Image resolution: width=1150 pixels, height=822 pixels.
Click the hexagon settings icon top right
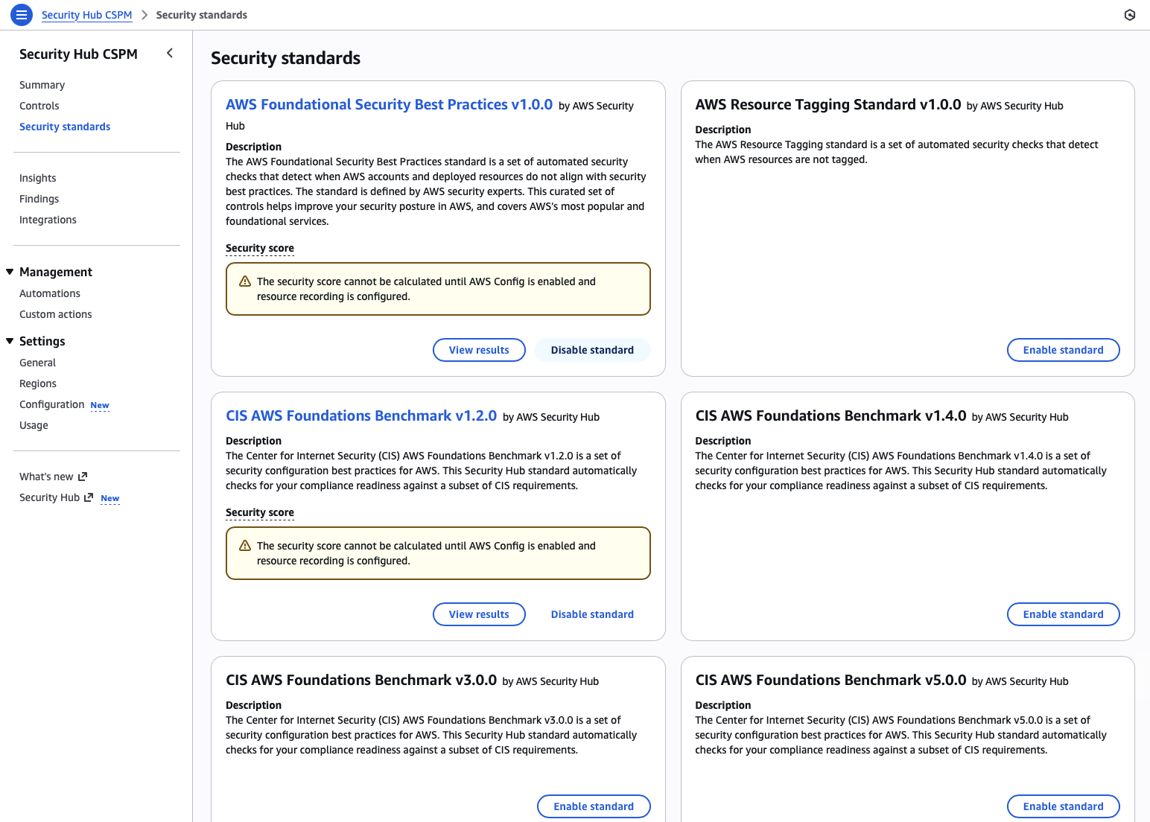[1129, 15]
